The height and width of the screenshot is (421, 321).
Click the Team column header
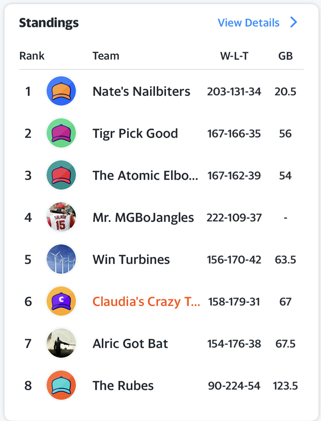coord(106,56)
